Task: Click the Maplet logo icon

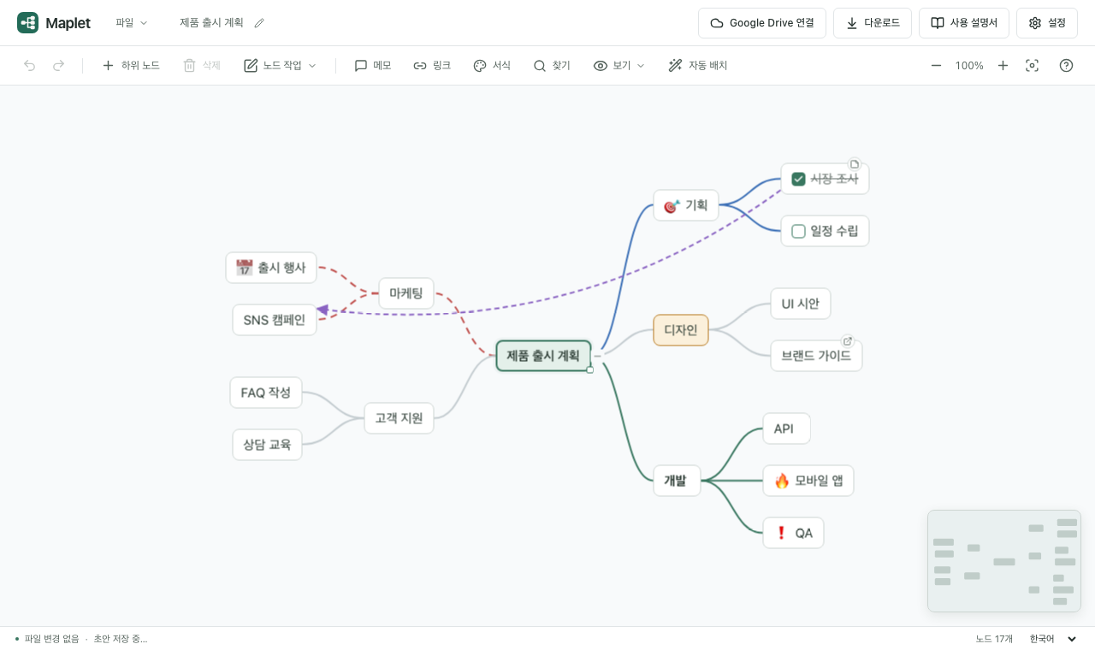Action: tap(27, 23)
